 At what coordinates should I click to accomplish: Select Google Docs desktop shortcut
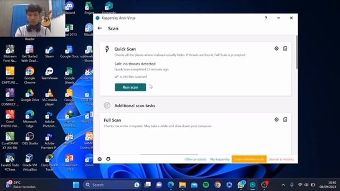69,52
